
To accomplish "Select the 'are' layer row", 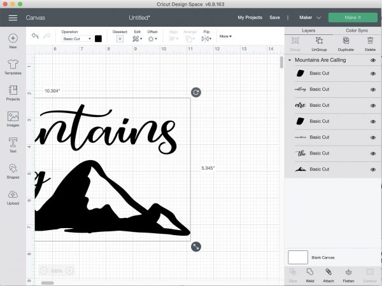I will coord(332,106).
